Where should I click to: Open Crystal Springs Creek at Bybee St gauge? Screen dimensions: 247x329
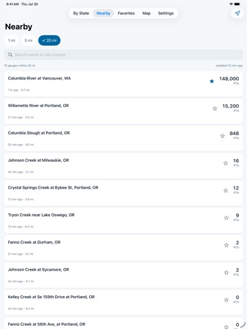(123, 193)
